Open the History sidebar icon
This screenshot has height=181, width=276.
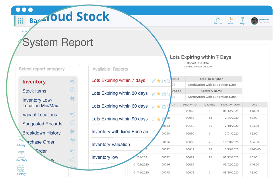pos(22,170)
